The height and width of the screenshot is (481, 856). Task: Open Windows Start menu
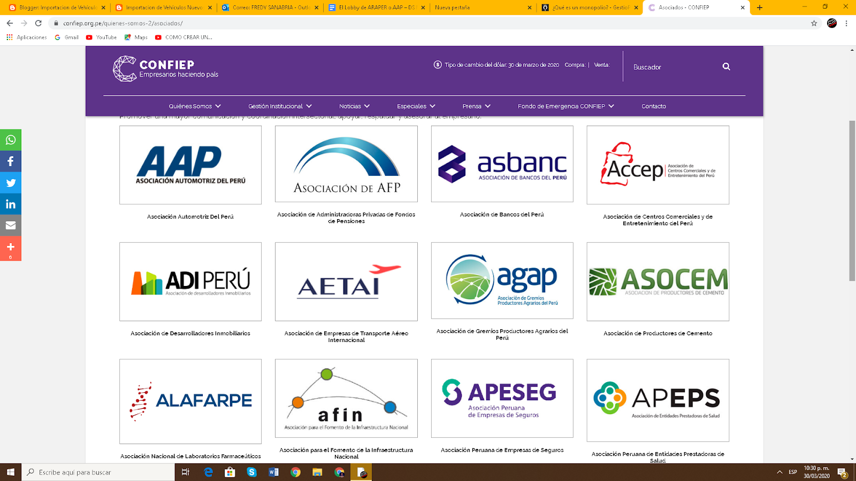[x=11, y=472]
